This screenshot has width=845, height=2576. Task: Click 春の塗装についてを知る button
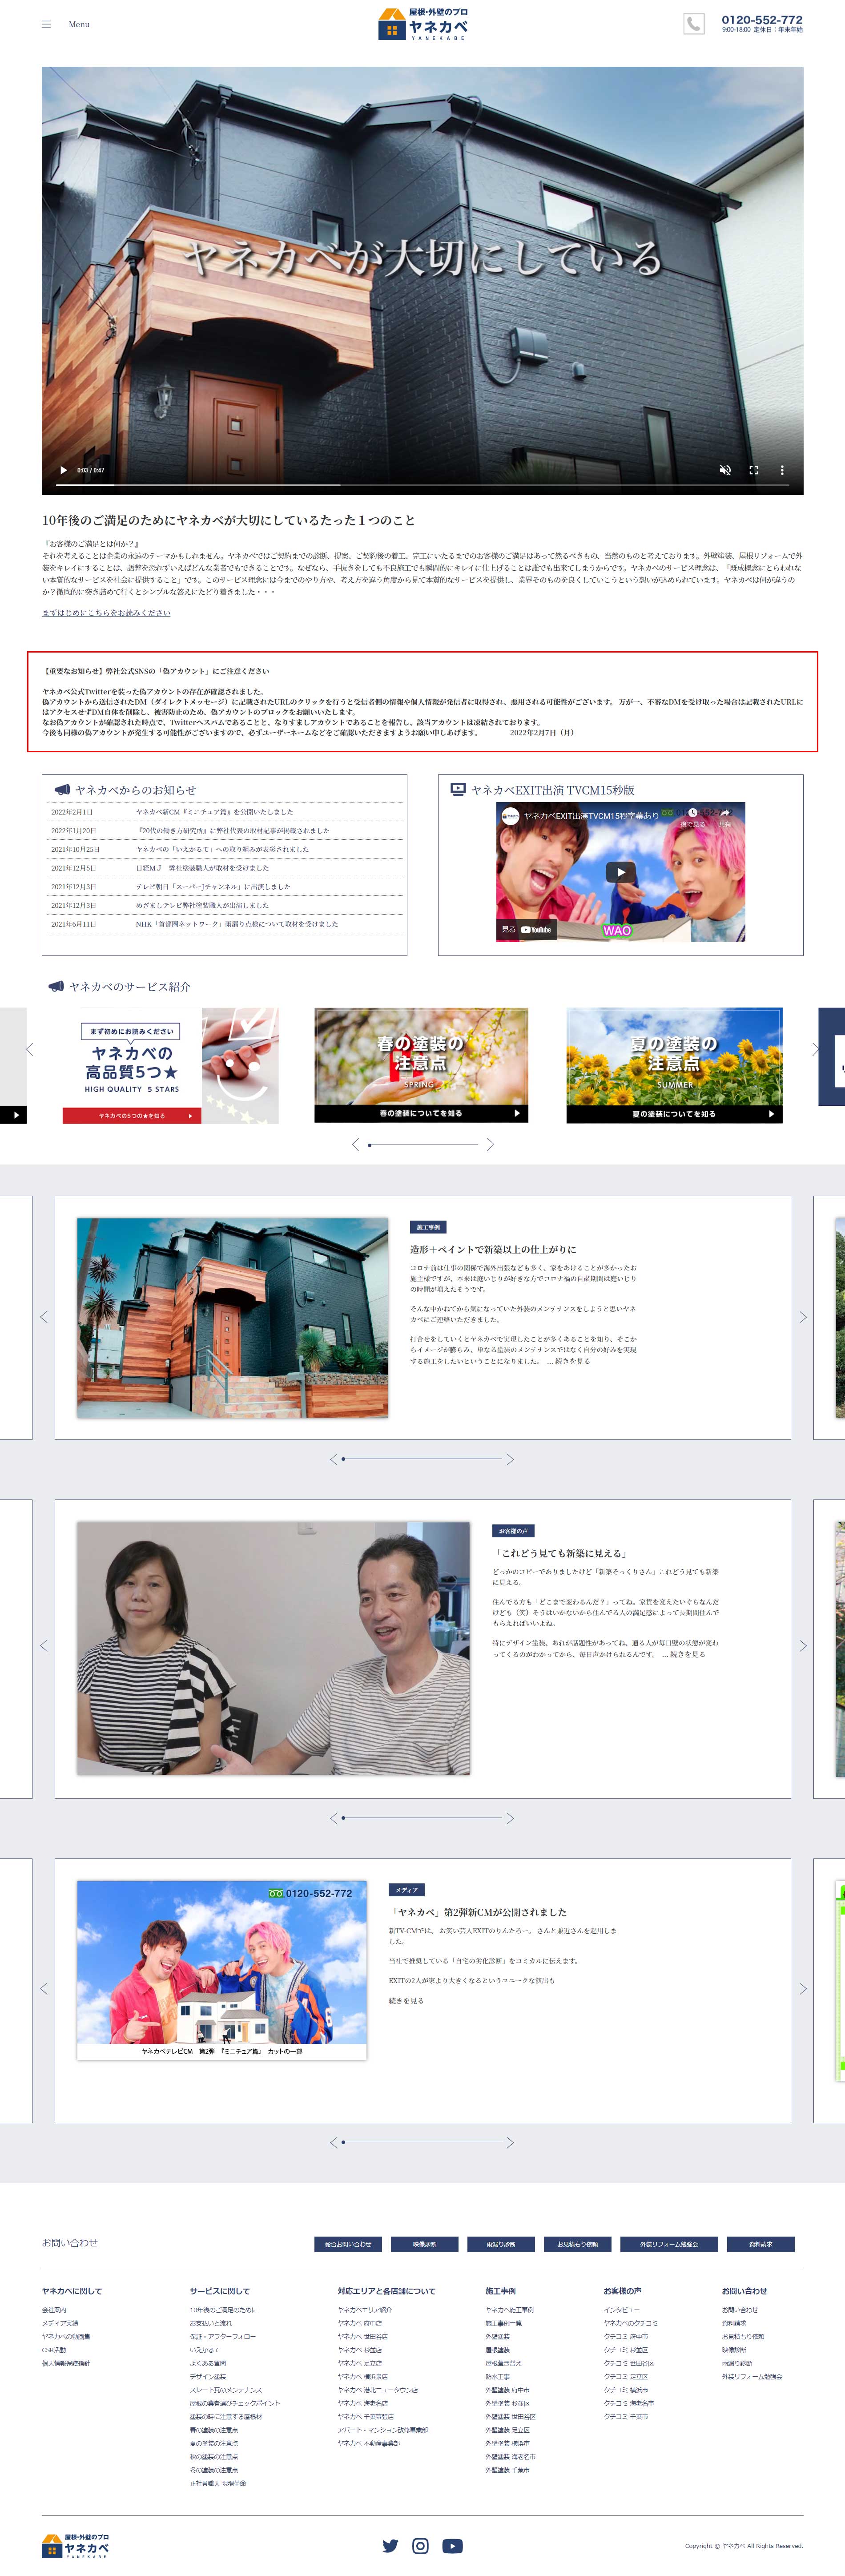[x=421, y=1113]
